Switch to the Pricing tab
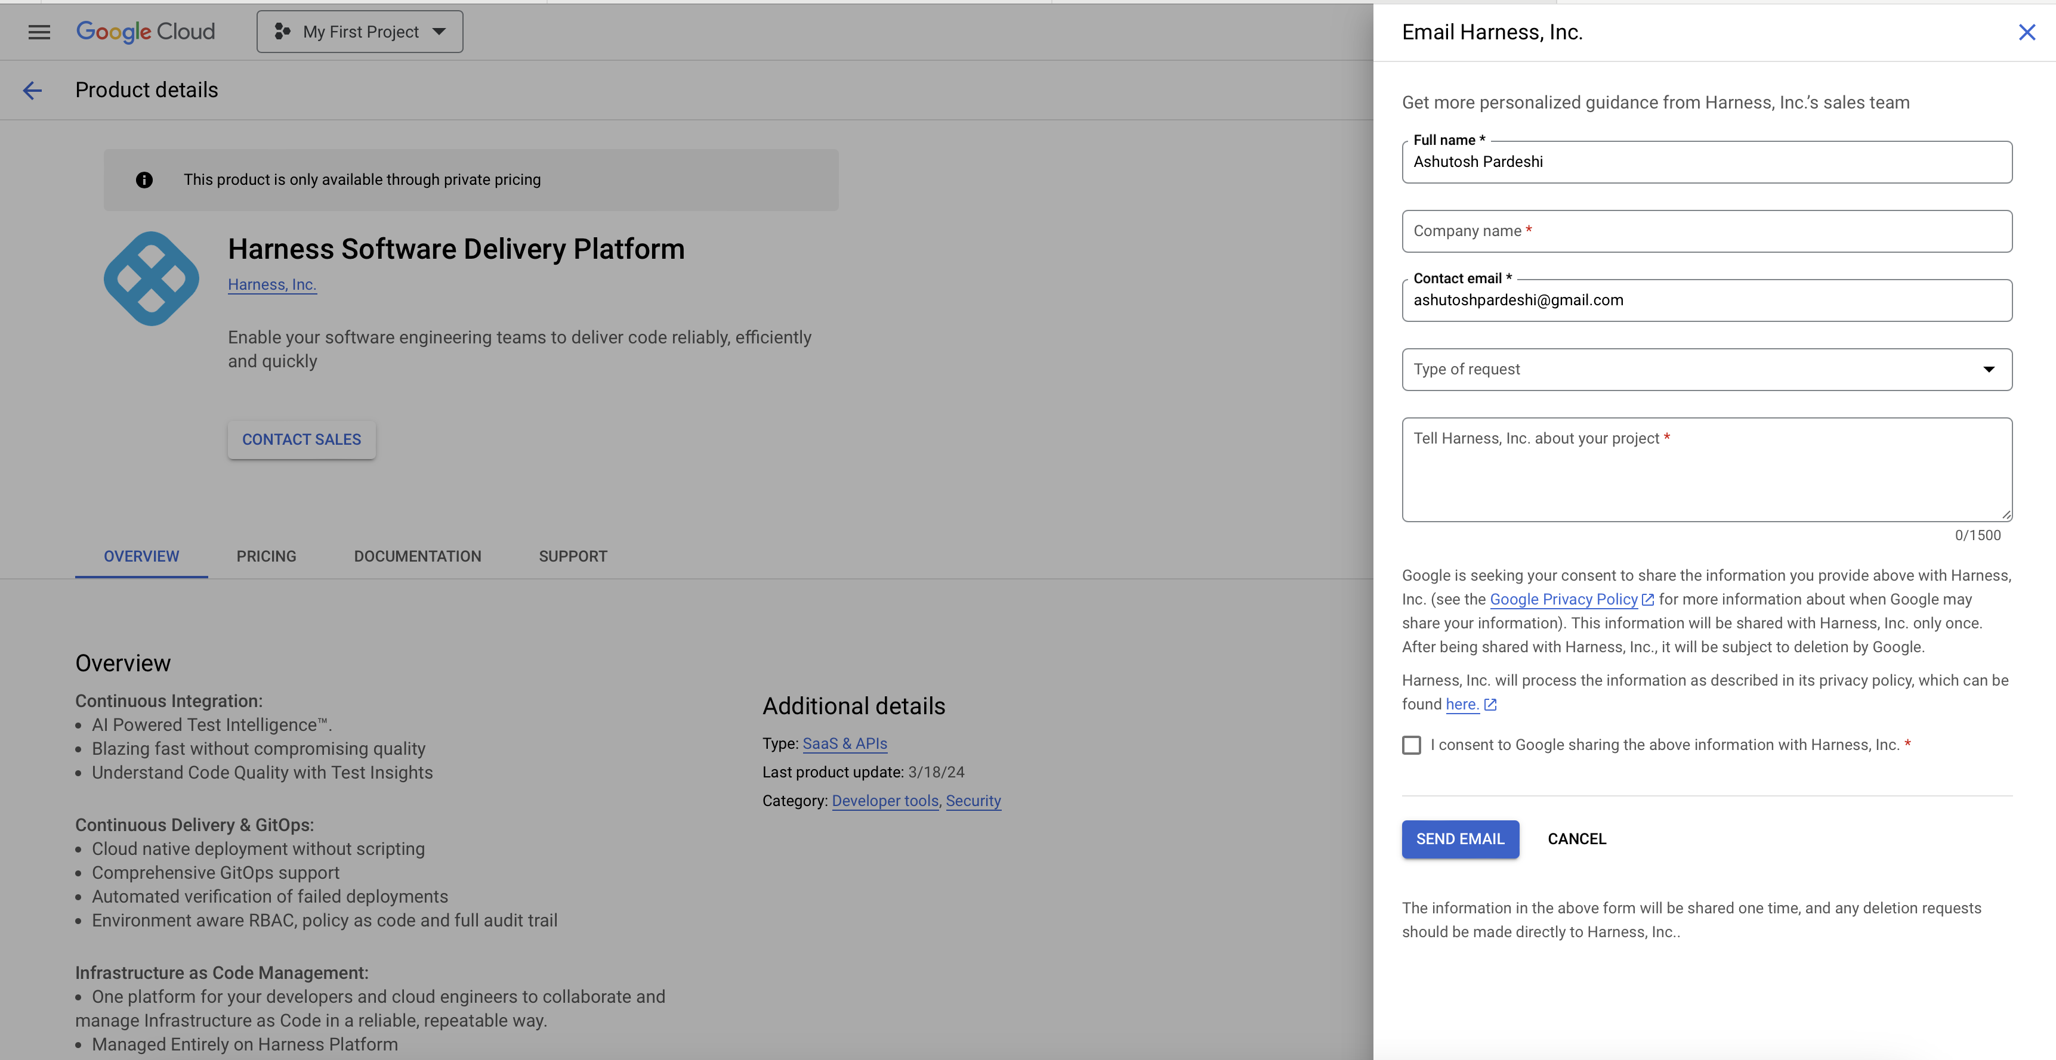 tap(266, 556)
